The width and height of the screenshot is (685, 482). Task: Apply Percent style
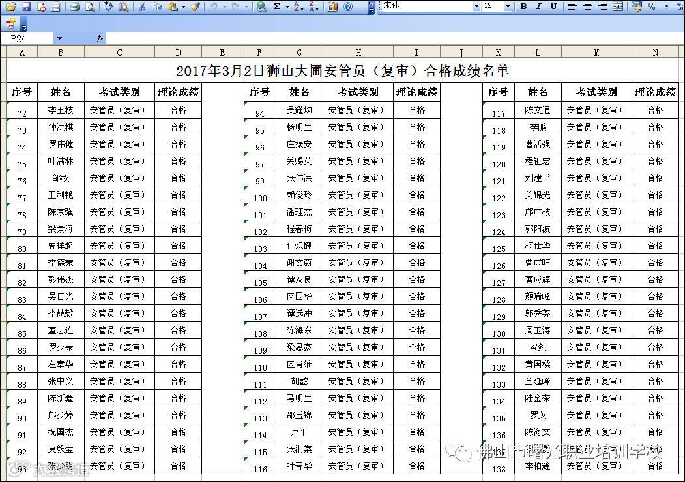click(x=651, y=7)
